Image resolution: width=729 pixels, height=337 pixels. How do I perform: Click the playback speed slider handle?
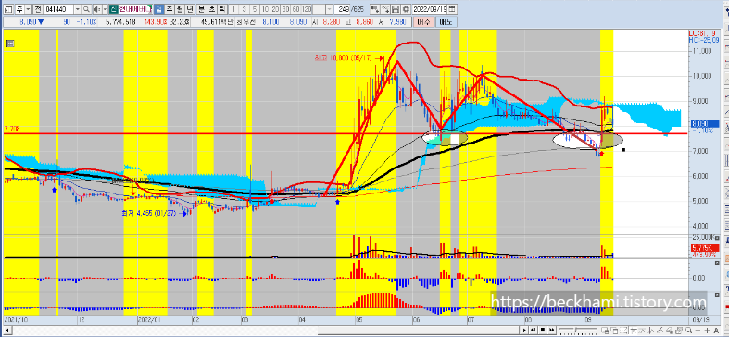[x=576, y=330]
